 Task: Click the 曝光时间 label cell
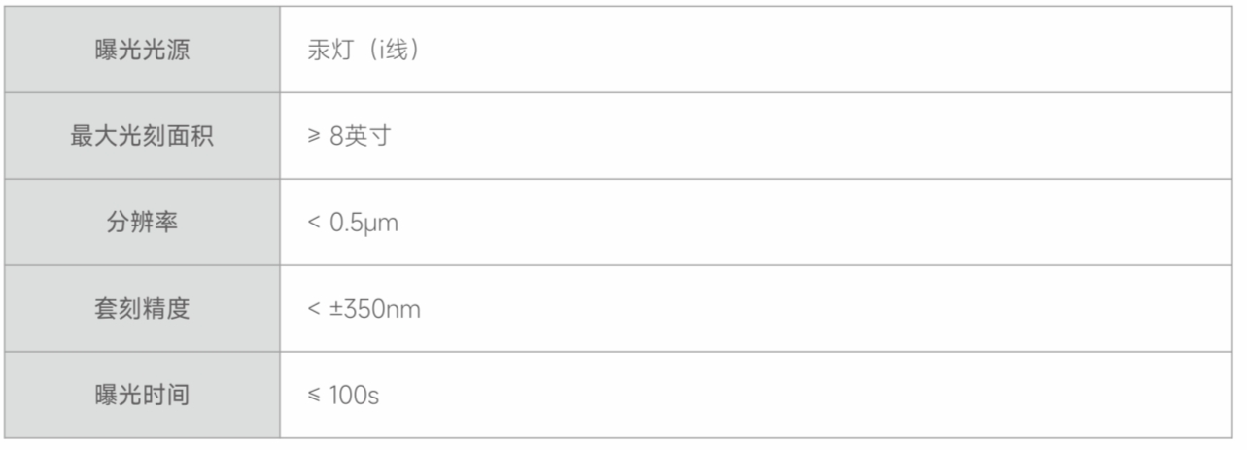pos(142,396)
